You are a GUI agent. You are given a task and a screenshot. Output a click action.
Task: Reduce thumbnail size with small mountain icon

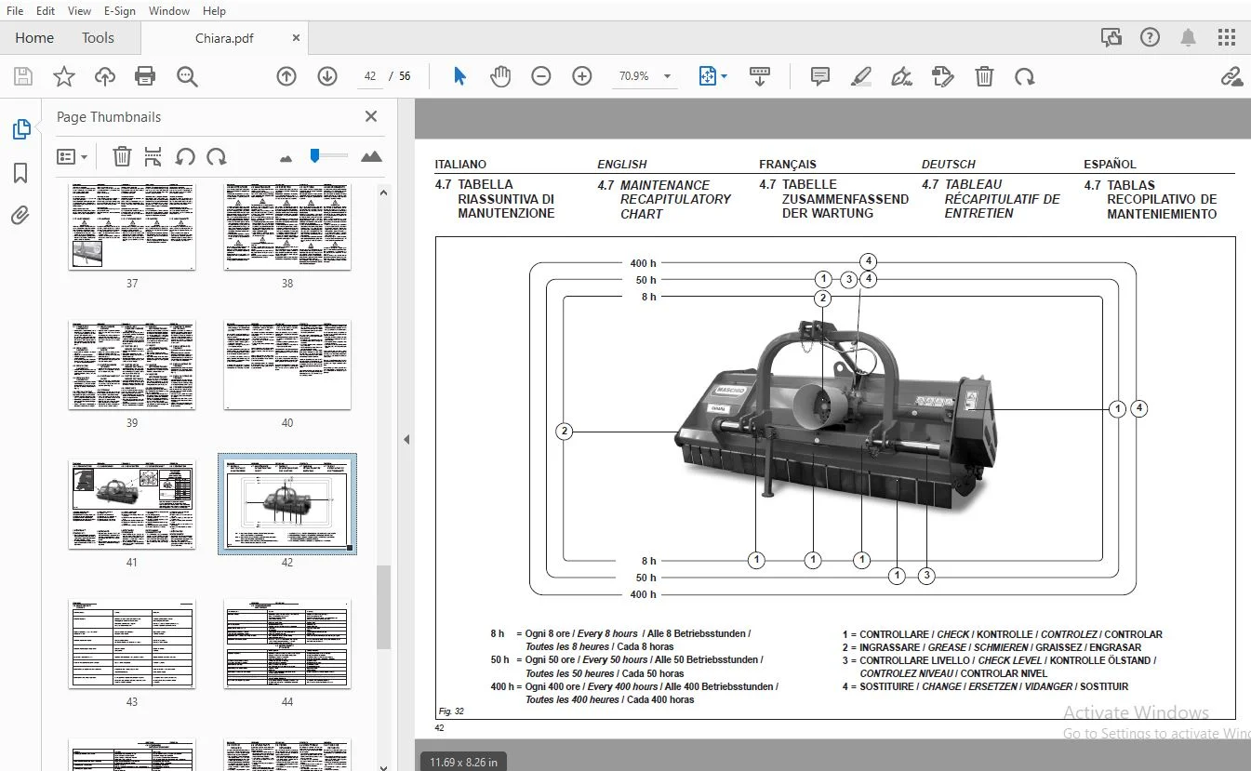[x=286, y=158]
